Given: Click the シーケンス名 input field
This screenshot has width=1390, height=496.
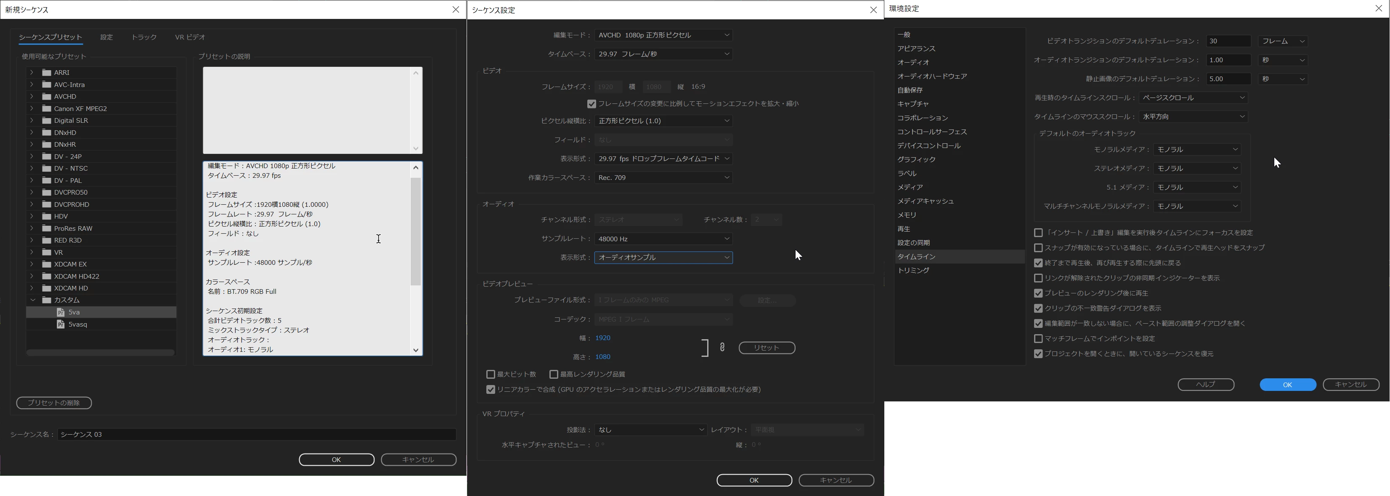Looking at the screenshot, I should pos(256,434).
